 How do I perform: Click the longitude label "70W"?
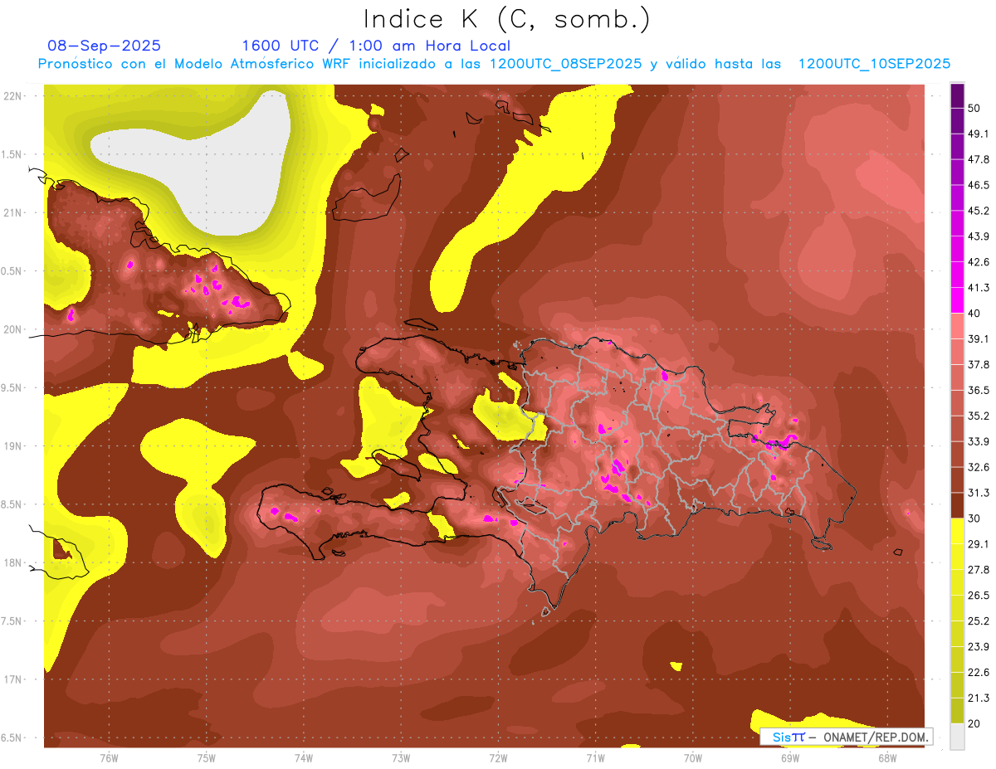692,757
